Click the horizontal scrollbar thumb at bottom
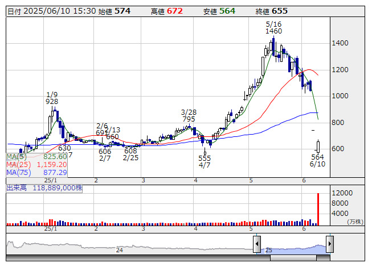 pos(293,258)
